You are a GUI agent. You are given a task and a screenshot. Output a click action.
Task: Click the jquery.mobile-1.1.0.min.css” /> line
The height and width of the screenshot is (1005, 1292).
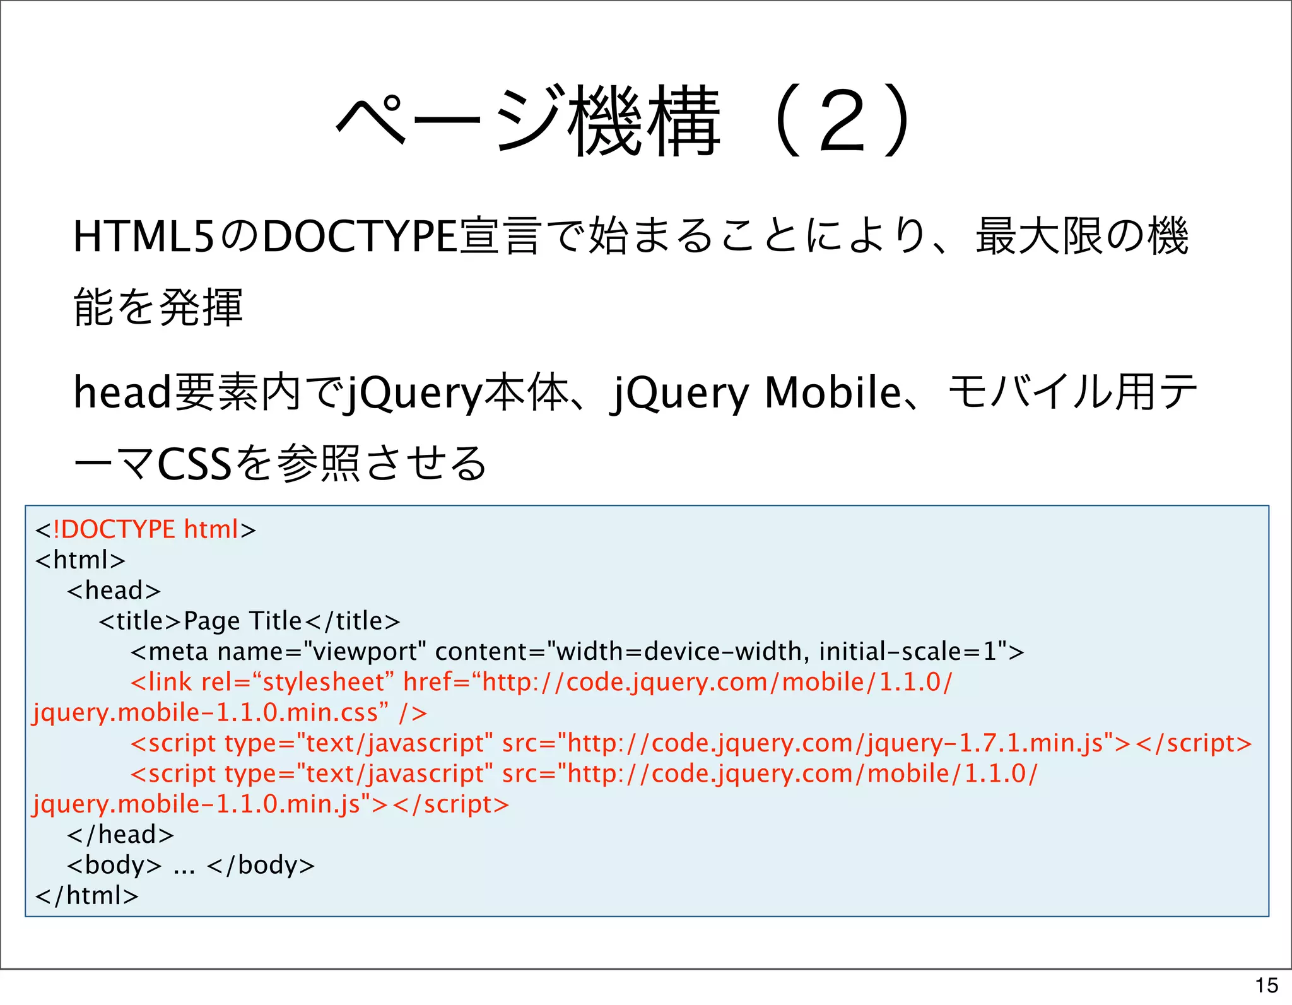point(230,713)
